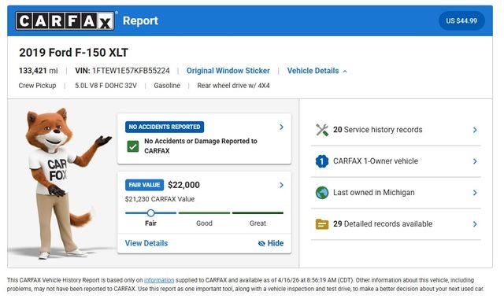The image size is (504, 299).
Task: Click the service history wrench icon
Action: (x=322, y=130)
